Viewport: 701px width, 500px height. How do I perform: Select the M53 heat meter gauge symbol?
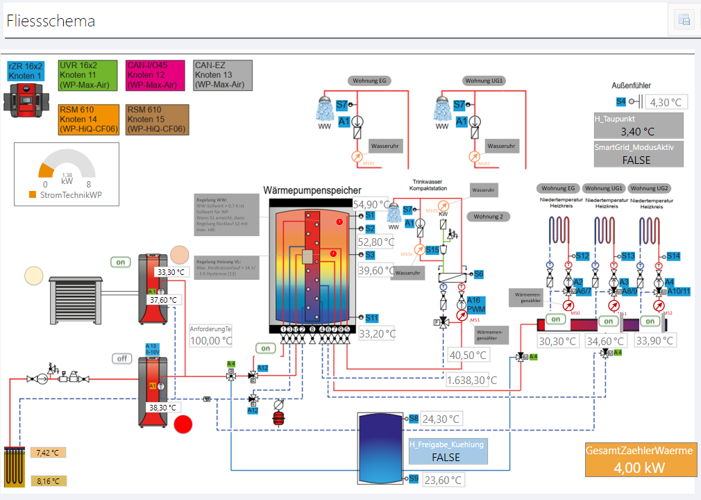462,306
